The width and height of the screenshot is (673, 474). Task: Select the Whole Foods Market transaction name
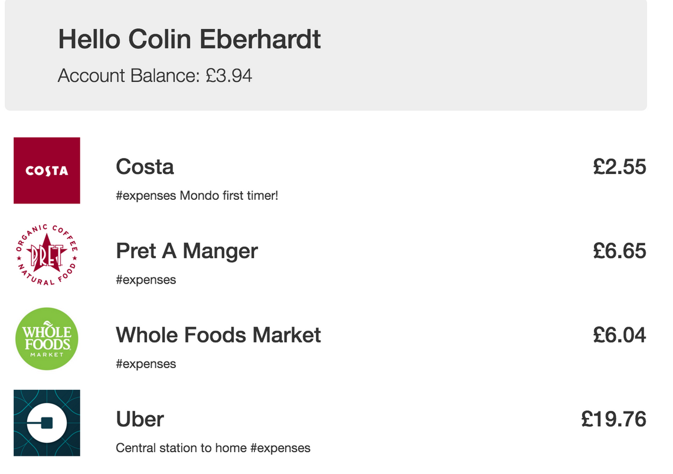click(x=218, y=335)
